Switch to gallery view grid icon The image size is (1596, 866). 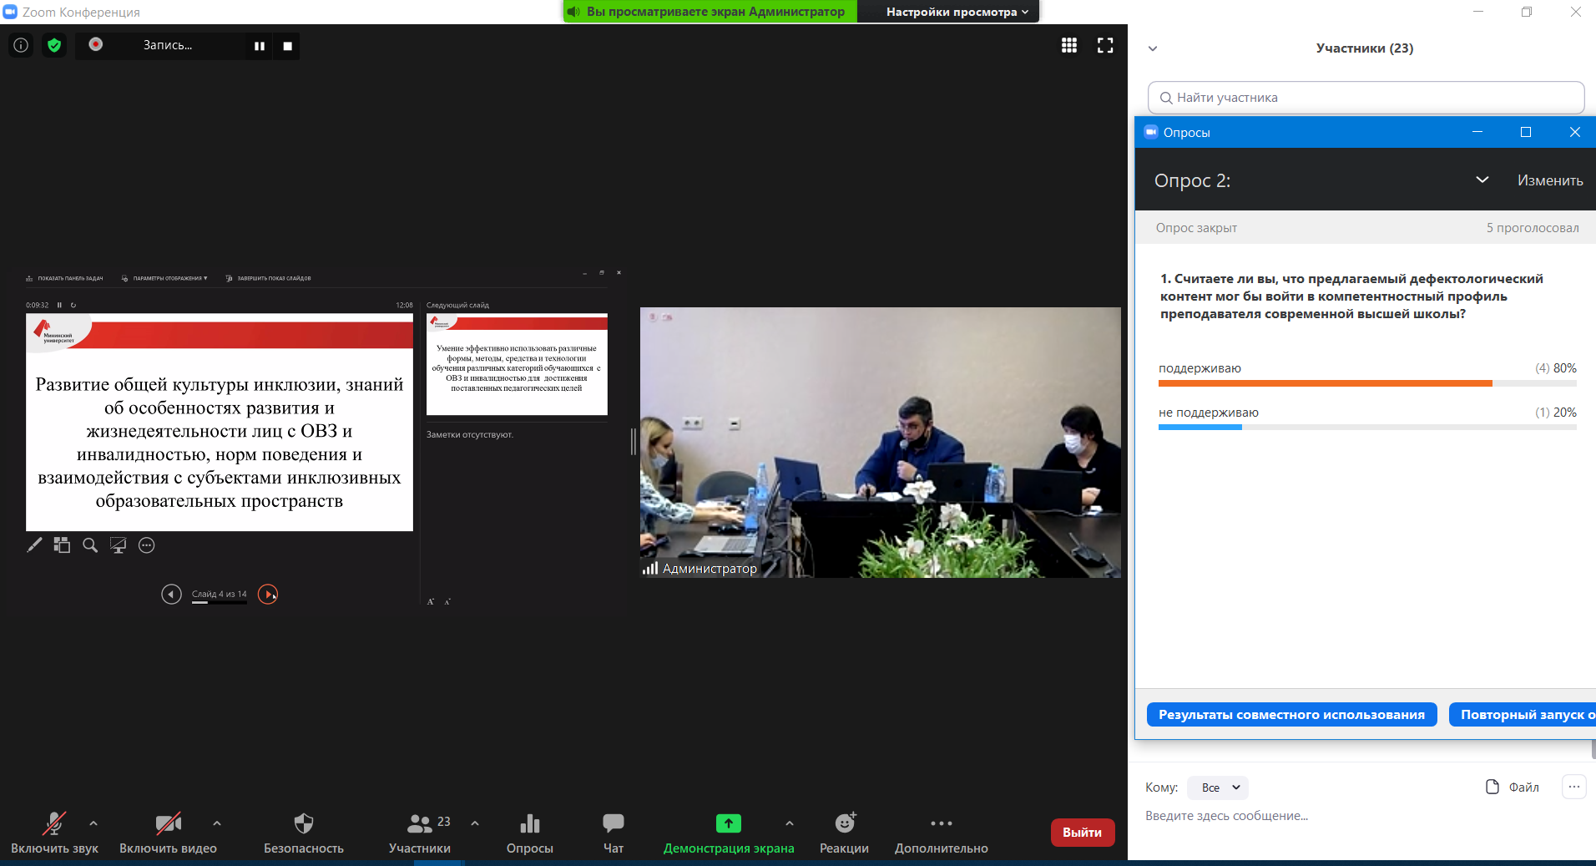(x=1068, y=45)
